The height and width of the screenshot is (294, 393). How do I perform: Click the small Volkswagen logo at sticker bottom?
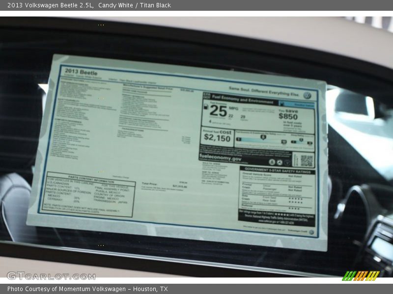(x=311, y=232)
